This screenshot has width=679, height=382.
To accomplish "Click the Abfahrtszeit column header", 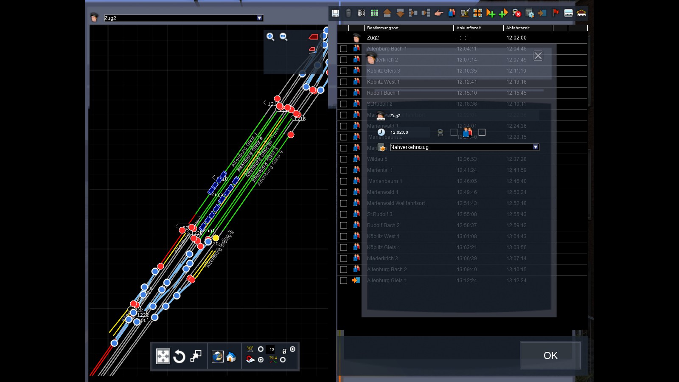I will click(x=518, y=28).
